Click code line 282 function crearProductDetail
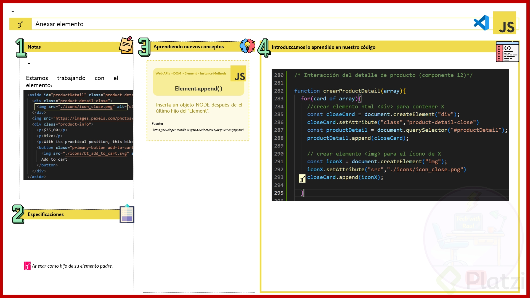 point(350,91)
